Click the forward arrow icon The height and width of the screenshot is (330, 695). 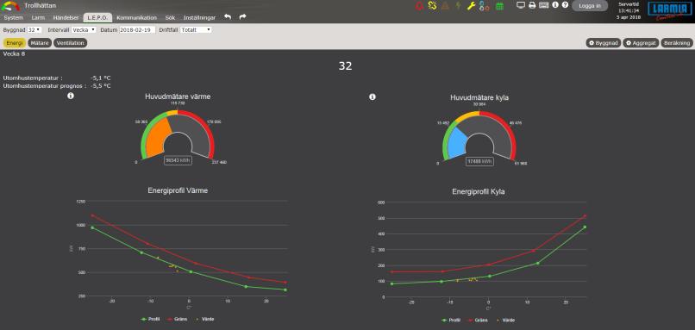coord(242,17)
